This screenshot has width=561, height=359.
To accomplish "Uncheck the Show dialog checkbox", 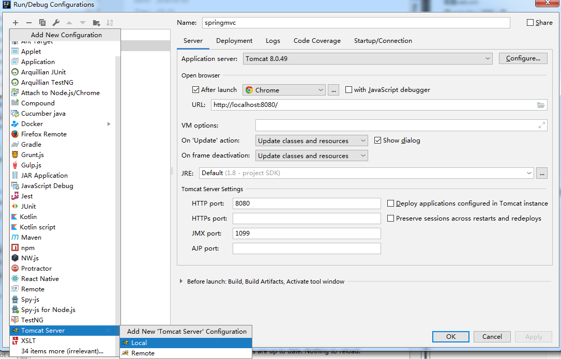I will [377, 141].
